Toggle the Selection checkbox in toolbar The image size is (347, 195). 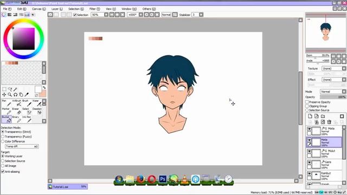[x=75, y=15]
